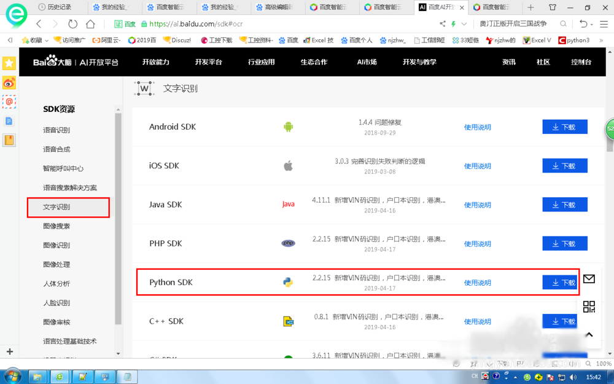Open 控制台 link

click(x=581, y=62)
